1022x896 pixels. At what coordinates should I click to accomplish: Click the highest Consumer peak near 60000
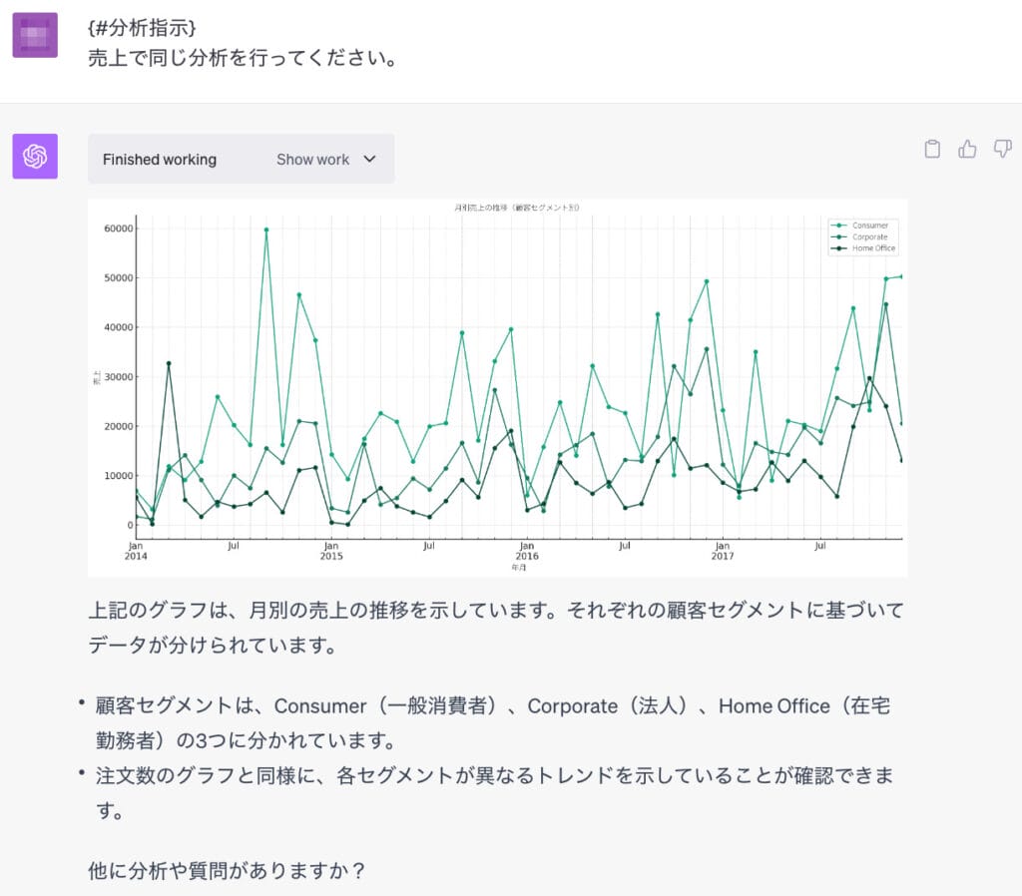point(266,230)
